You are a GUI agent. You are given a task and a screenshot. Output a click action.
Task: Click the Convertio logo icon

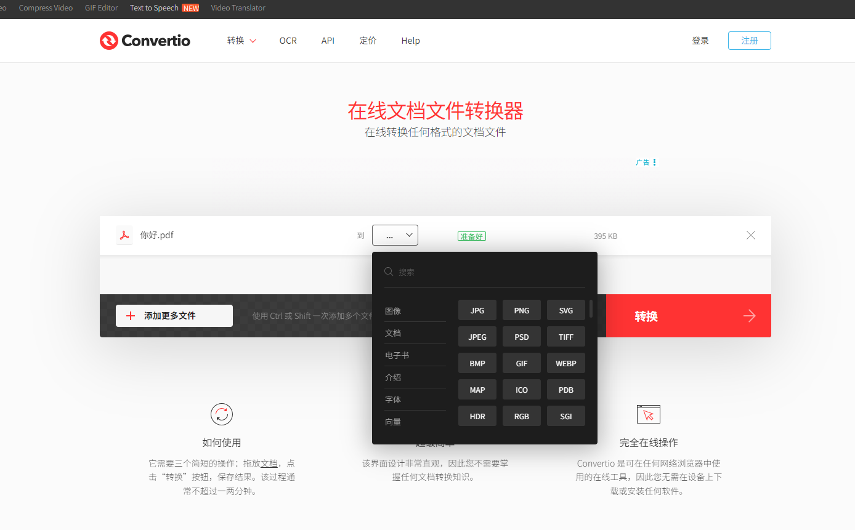tap(109, 41)
